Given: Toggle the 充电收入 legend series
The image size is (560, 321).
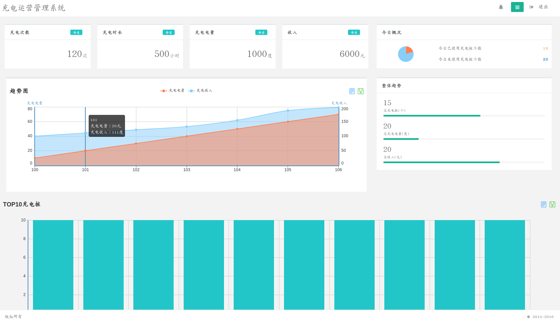Looking at the screenshot, I should point(200,91).
